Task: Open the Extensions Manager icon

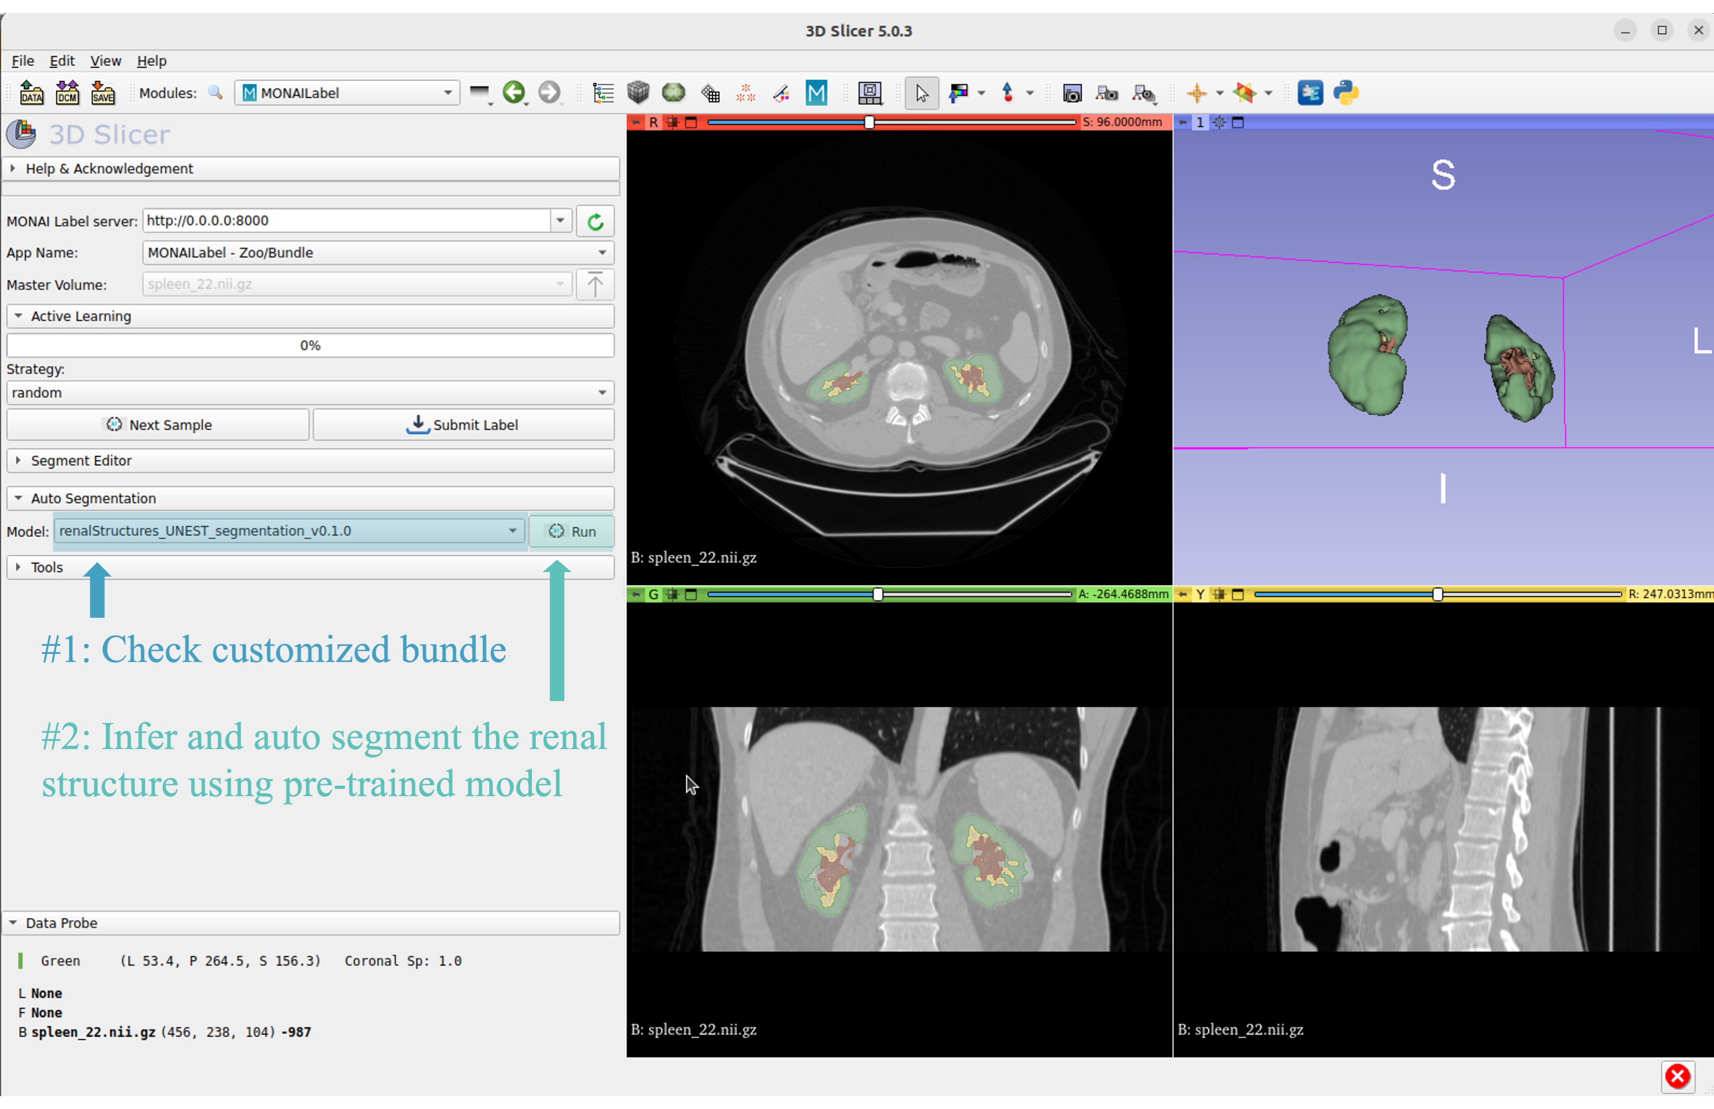Action: point(1310,93)
